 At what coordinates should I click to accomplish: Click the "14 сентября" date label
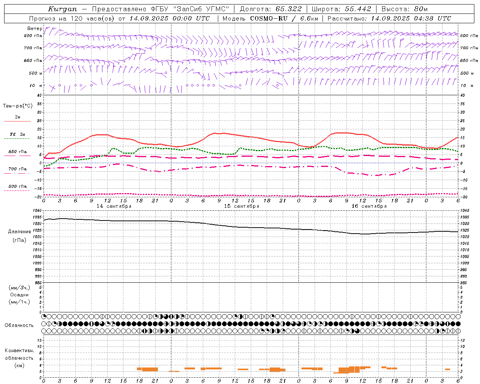click(x=114, y=206)
